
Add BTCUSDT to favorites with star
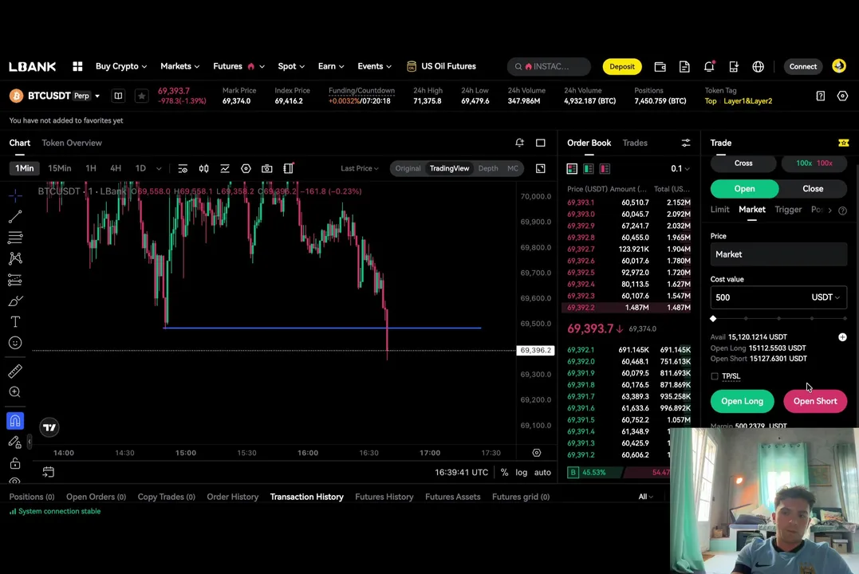[x=142, y=96]
